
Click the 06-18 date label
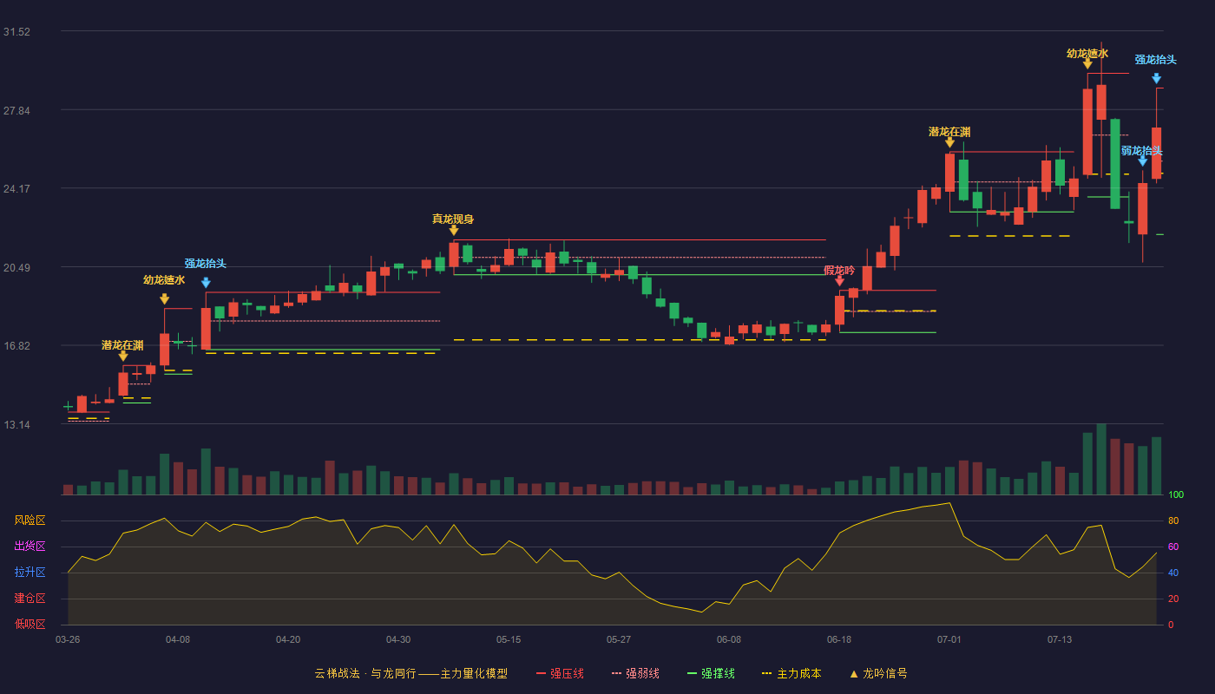tap(839, 639)
